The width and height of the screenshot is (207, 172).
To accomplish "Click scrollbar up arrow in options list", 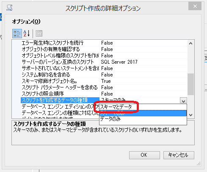I will [x=190, y=43].
